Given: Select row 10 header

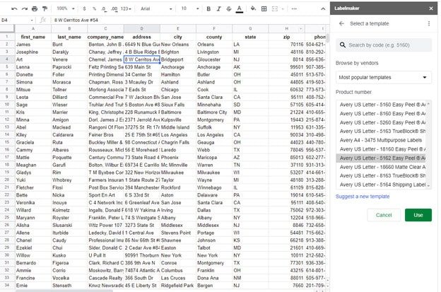Looking at the screenshot, I should pyautogui.click(x=7, y=105).
